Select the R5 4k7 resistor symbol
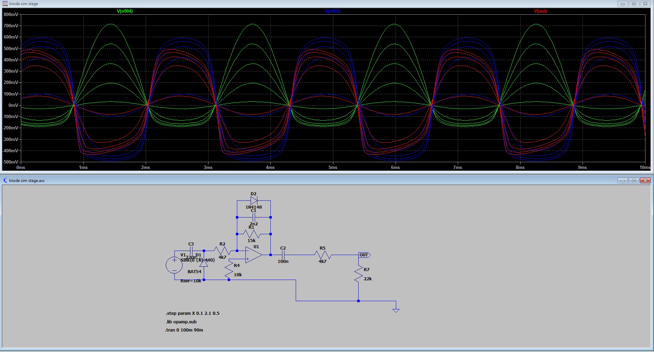Viewport: 654px width, 352px height. [323, 255]
